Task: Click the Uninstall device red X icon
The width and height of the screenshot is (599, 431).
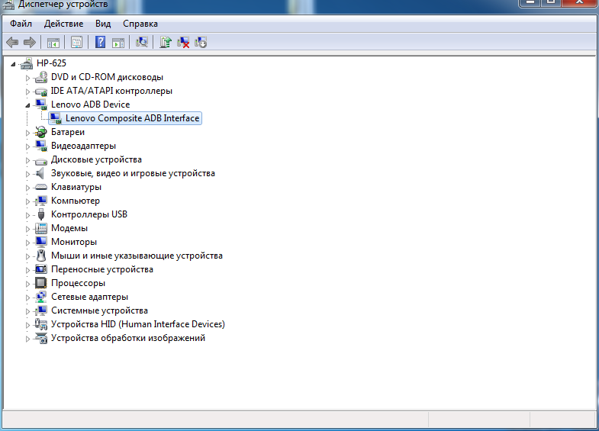Action: pos(183,43)
